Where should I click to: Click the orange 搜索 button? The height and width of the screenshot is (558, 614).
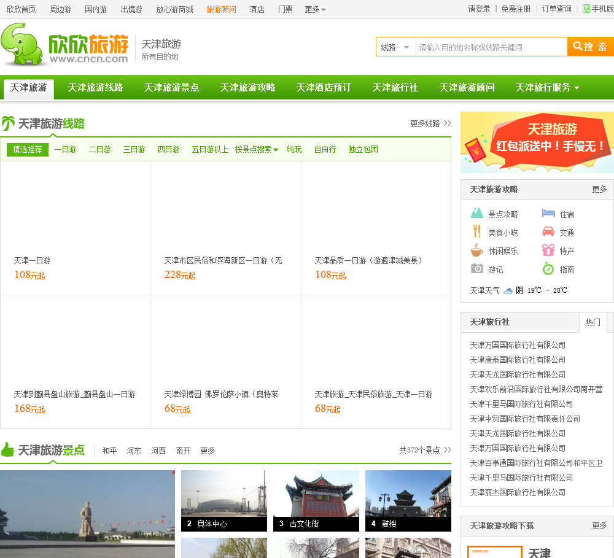pyautogui.click(x=591, y=47)
